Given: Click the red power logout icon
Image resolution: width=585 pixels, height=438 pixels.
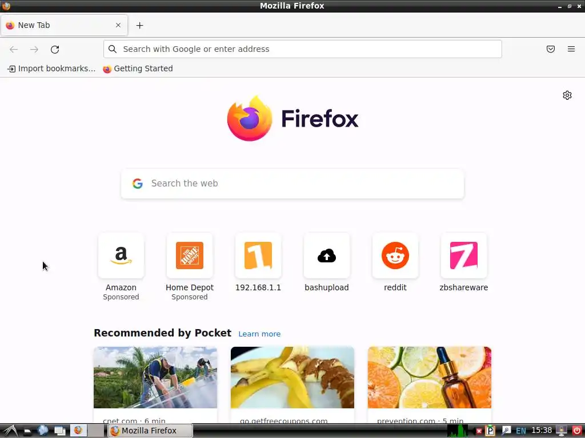Looking at the screenshot, I should tap(576, 431).
